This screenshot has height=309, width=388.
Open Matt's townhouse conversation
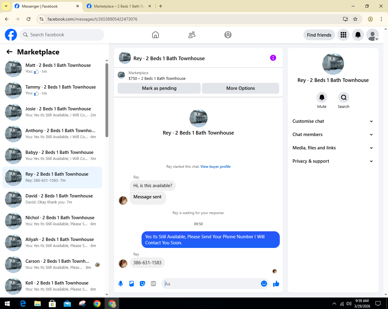(52, 69)
